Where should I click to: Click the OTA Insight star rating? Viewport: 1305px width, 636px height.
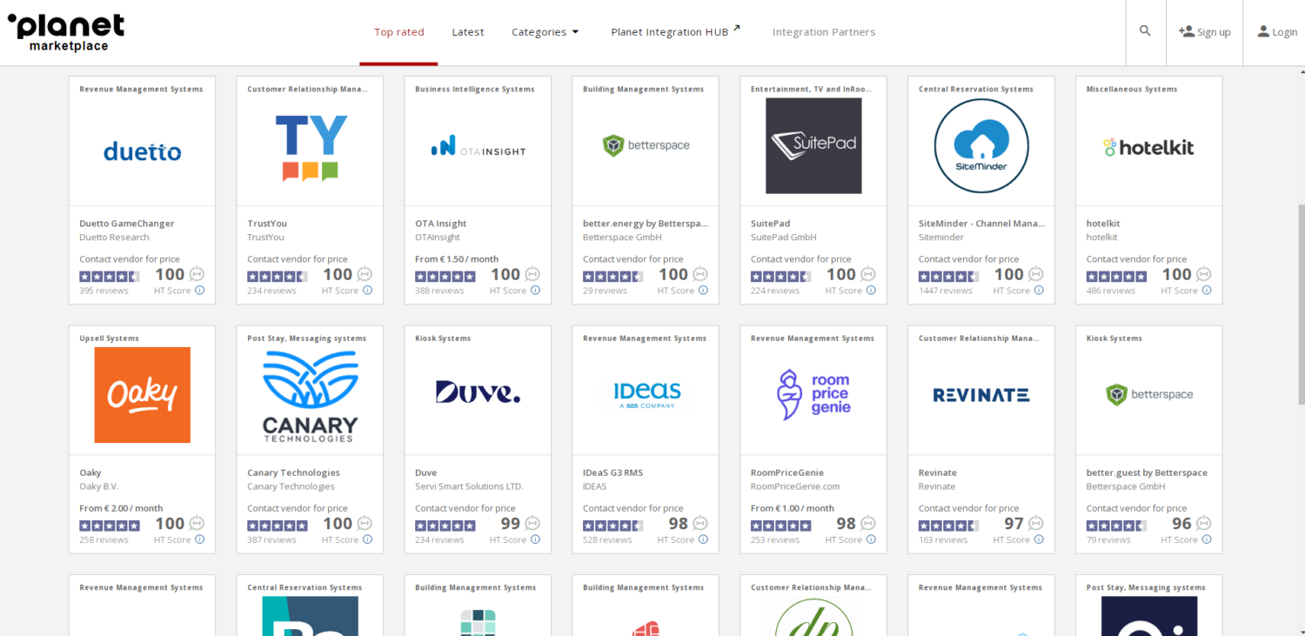coord(445,277)
